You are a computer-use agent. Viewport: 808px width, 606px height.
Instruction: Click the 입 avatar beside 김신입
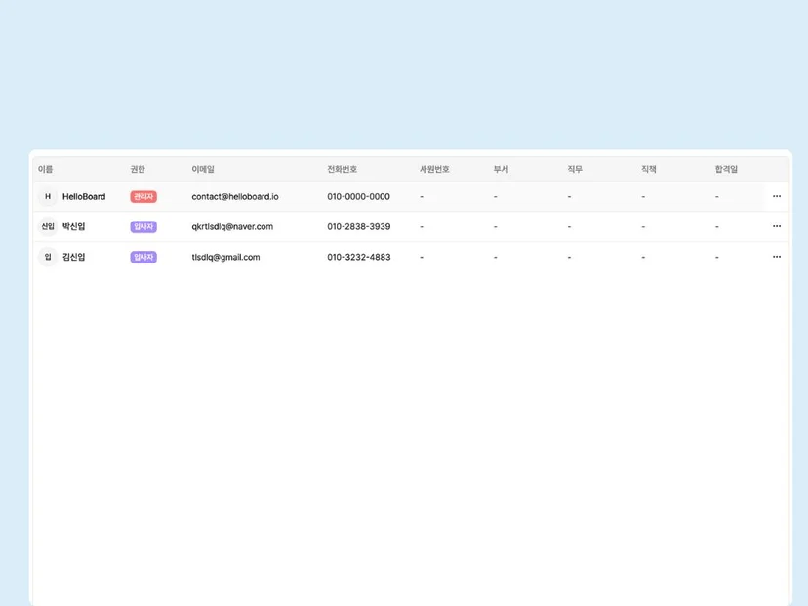point(48,257)
